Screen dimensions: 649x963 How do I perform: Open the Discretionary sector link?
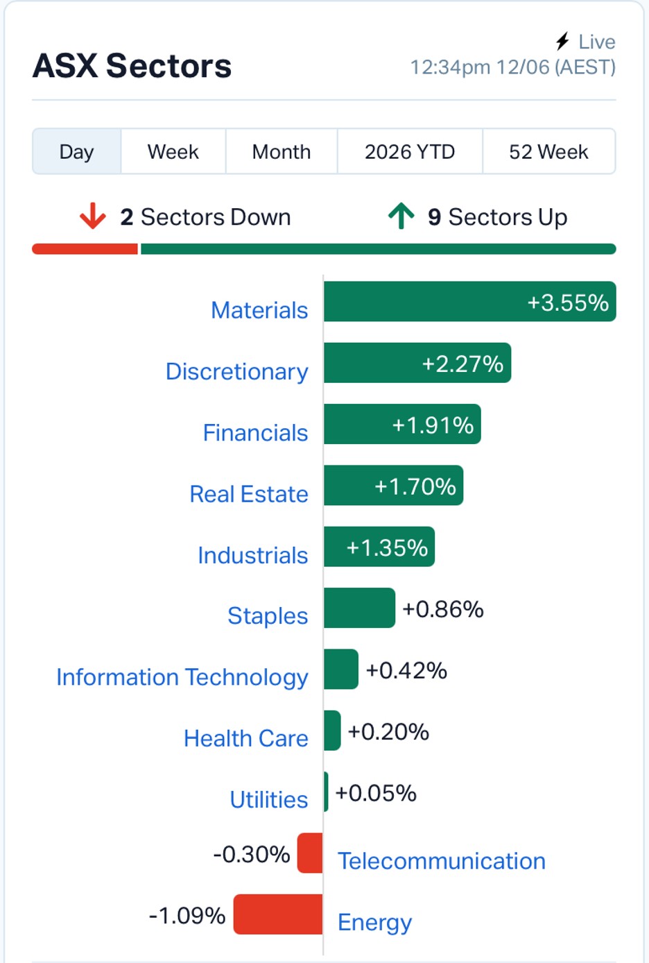tap(236, 372)
